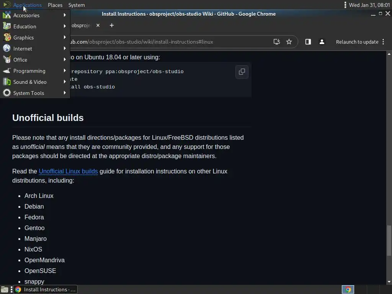
Task: Switch to the obsproject browser tab
Action: click(x=80, y=26)
